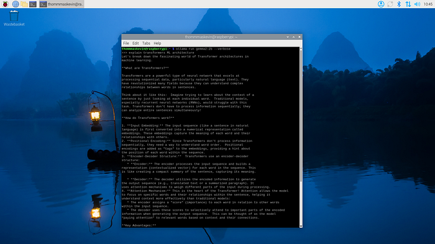Click the '>>> explain transformers ML architecture' line
Viewport: 435px width, 244px height.
click(x=158, y=53)
